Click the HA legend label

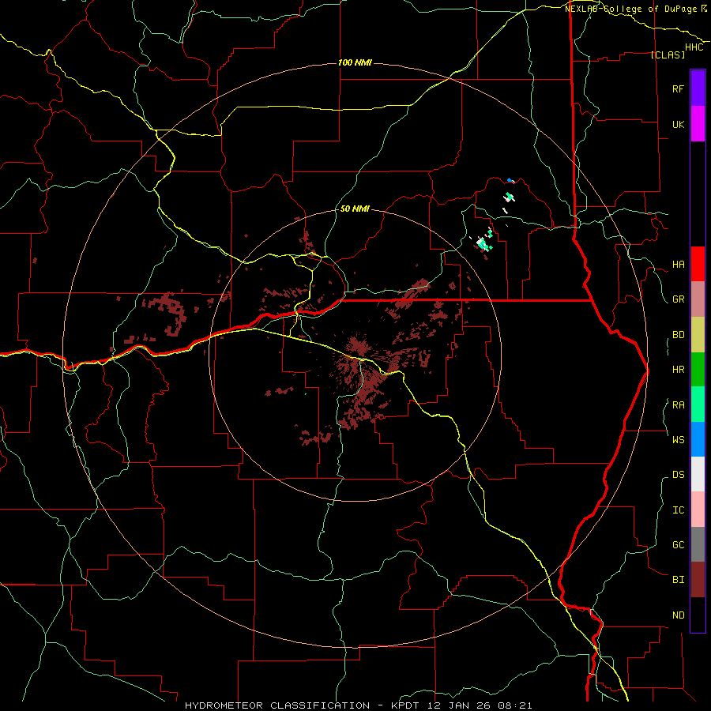pyautogui.click(x=678, y=265)
